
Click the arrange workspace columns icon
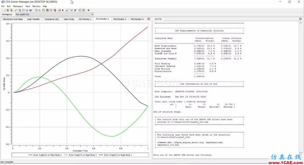coord(51,10)
